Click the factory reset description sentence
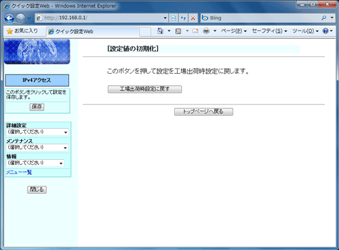This screenshot has height=250, width=339. coord(178,71)
